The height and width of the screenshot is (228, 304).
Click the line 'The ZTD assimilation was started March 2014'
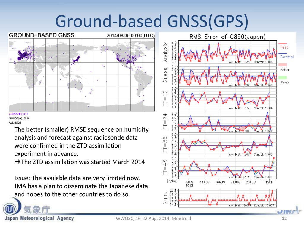point(80,162)
